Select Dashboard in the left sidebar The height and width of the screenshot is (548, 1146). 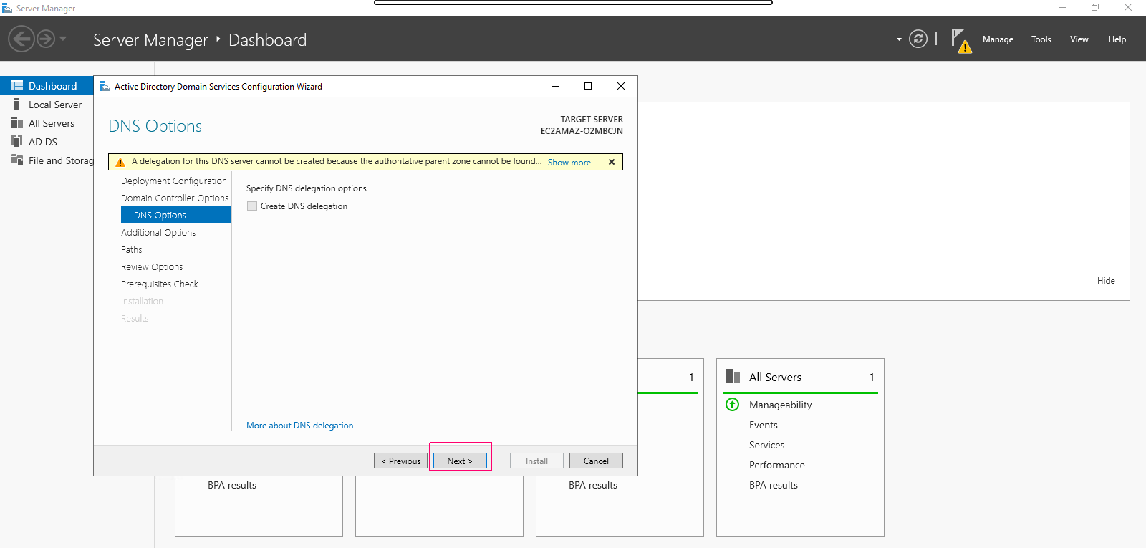(x=47, y=86)
